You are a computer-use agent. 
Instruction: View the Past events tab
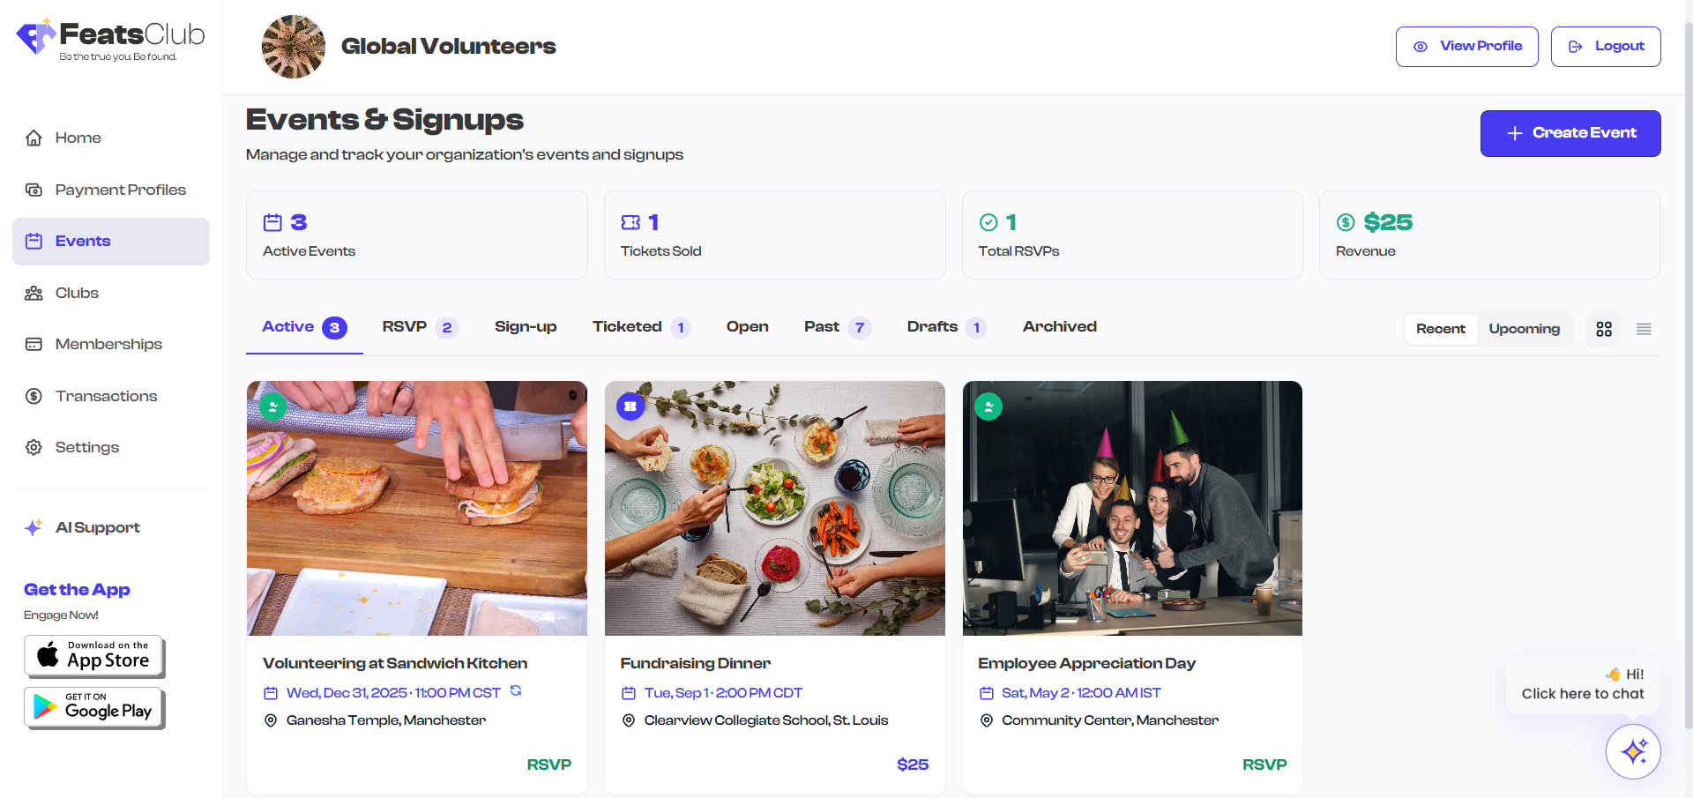coord(838,327)
